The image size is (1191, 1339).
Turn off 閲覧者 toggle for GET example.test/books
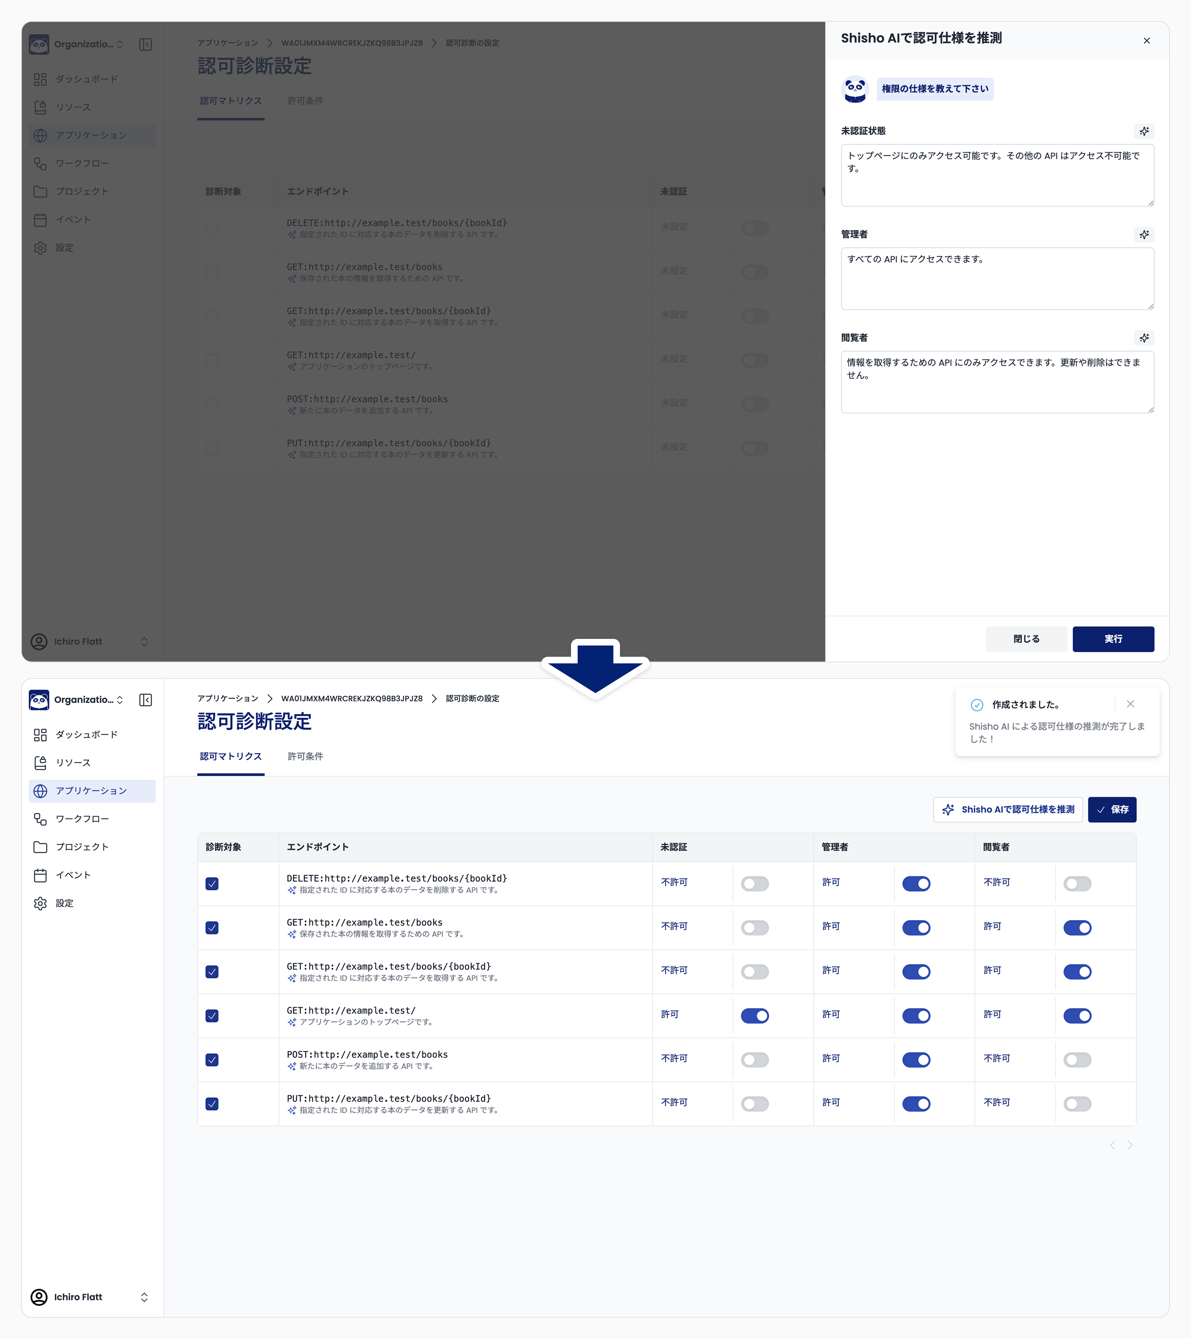pos(1077,928)
